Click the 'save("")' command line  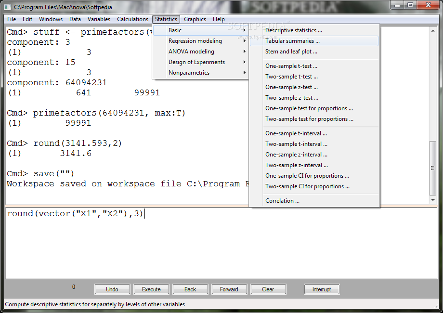[x=40, y=173]
